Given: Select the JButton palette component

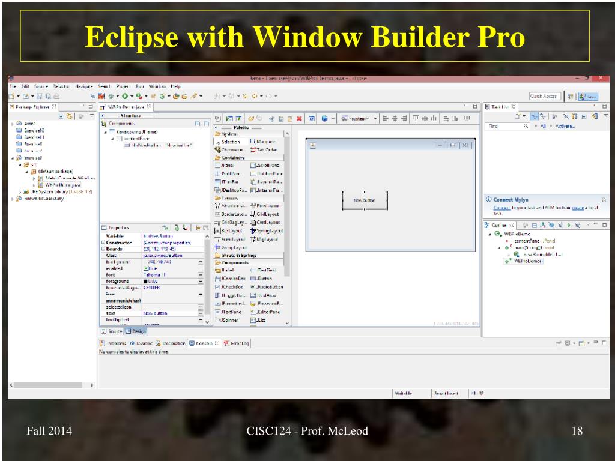Looking at the screenshot, I should [261, 279].
